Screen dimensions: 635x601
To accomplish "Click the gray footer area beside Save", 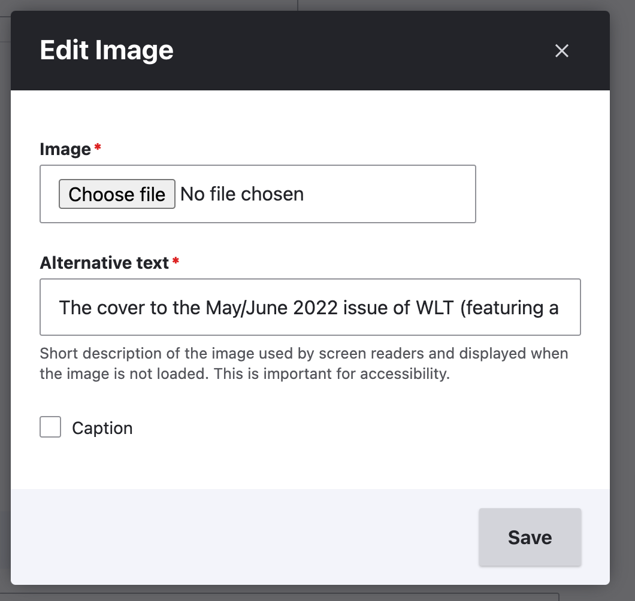I will (243, 537).
